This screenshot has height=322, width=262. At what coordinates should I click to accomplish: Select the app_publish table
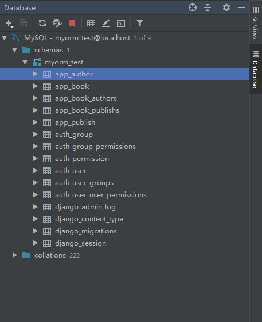(x=75, y=122)
